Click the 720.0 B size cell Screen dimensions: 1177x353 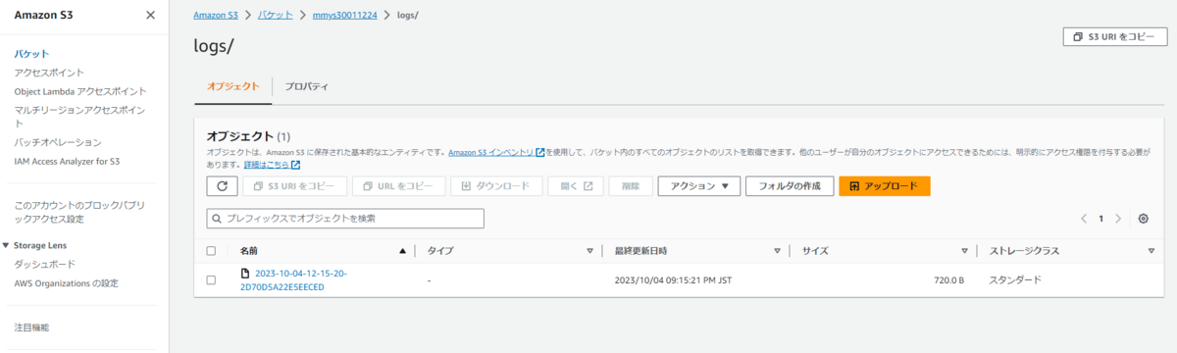(x=947, y=279)
